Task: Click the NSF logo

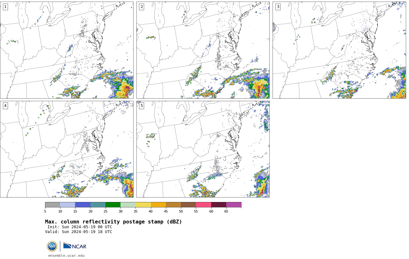Action: coord(52,246)
